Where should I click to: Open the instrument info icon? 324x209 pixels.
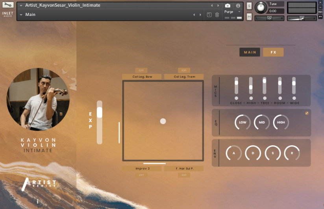[x=238, y=5]
